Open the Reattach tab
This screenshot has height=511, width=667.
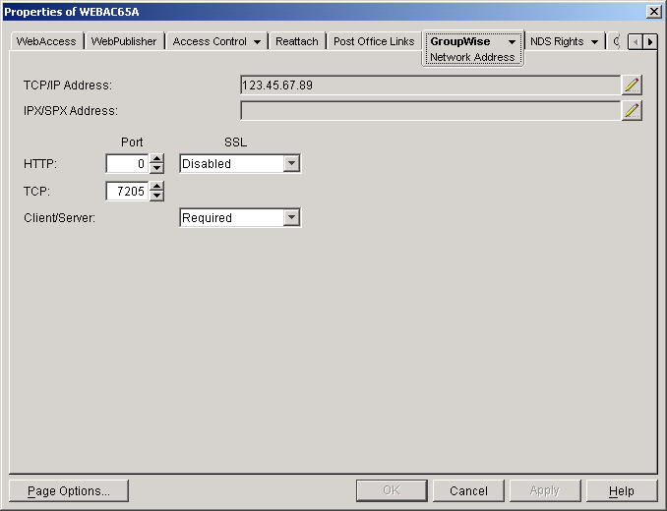297,41
